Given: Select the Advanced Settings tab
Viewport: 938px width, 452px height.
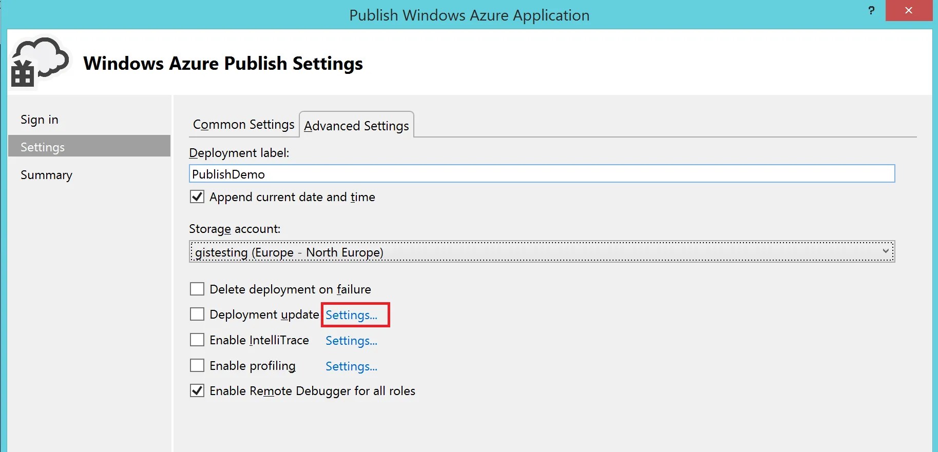Looking at the screenshot, I should point(357,126).
